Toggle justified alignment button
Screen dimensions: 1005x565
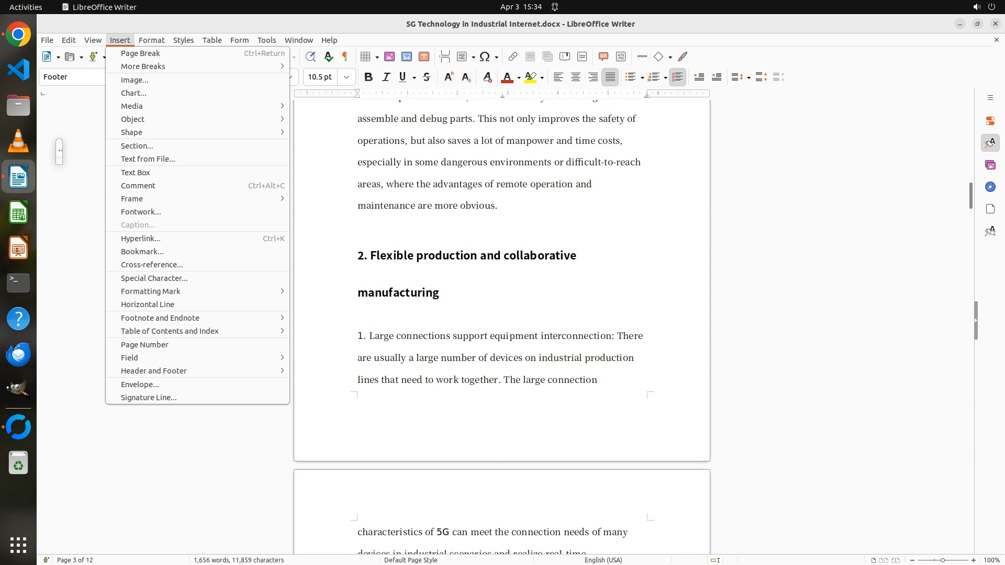click(610, 77)
